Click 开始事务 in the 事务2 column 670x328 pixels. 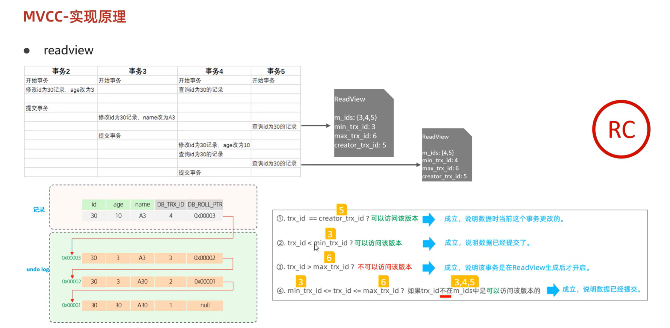click(37, 80)
